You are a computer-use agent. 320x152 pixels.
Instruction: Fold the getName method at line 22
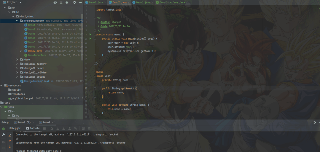[x=95, y=88]
